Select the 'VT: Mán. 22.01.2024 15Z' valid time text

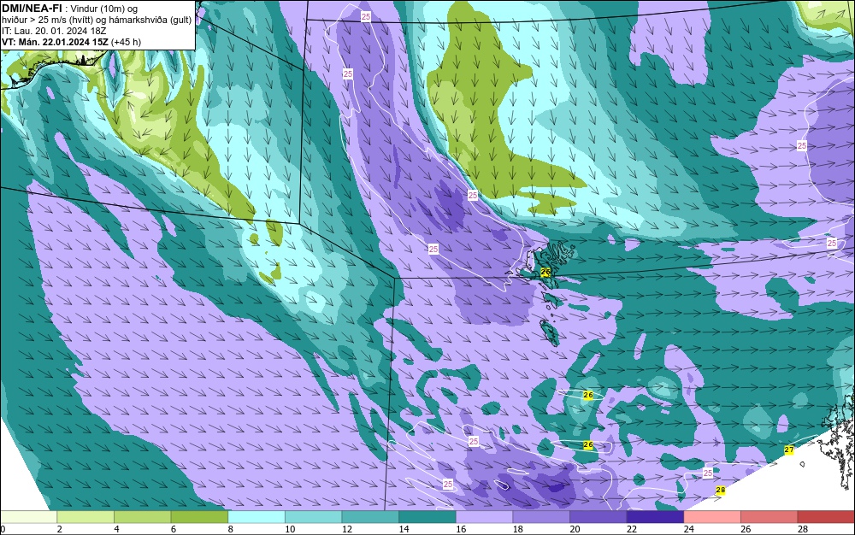click(55, 42)
